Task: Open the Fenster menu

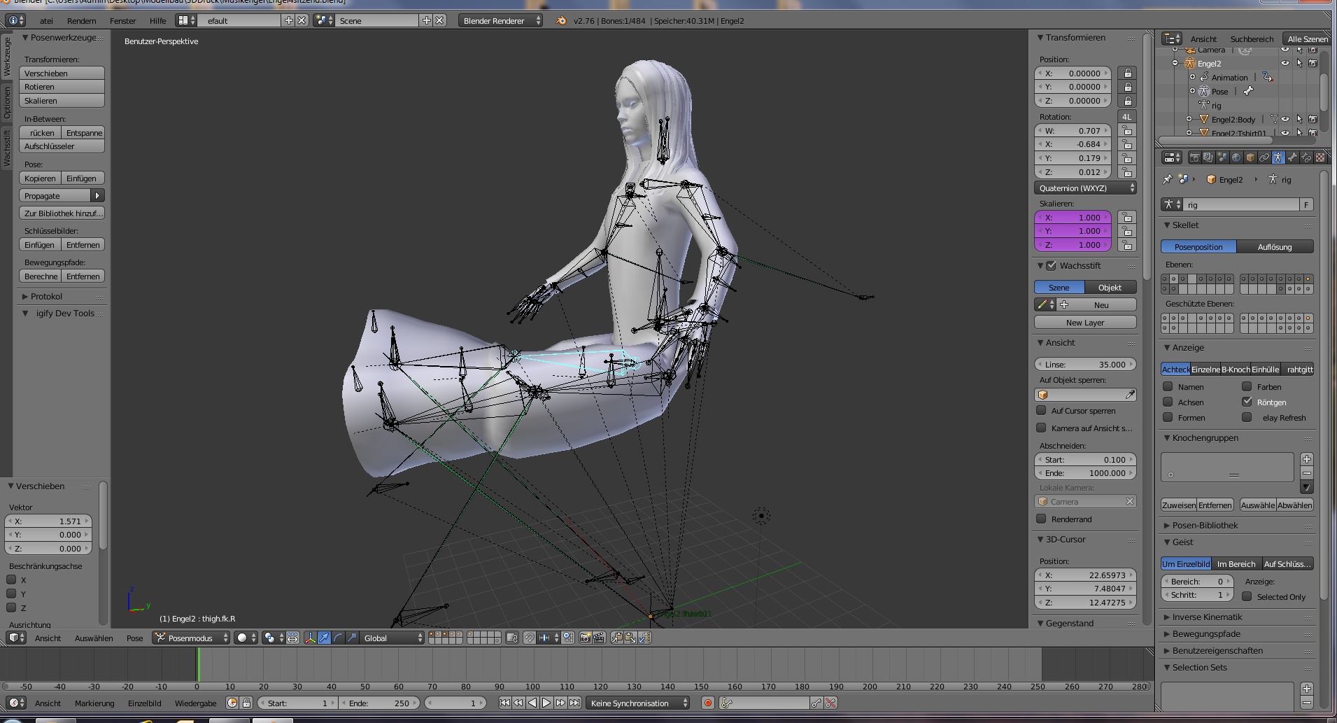Action: pos(122,20)
